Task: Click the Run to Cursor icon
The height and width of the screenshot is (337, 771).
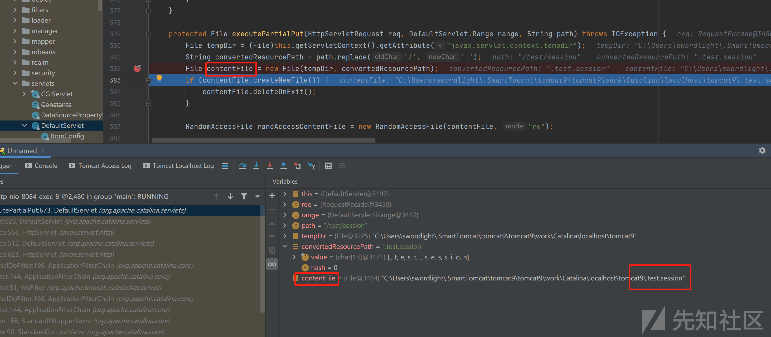Action: pyautogui.click(x=311, y=166)
